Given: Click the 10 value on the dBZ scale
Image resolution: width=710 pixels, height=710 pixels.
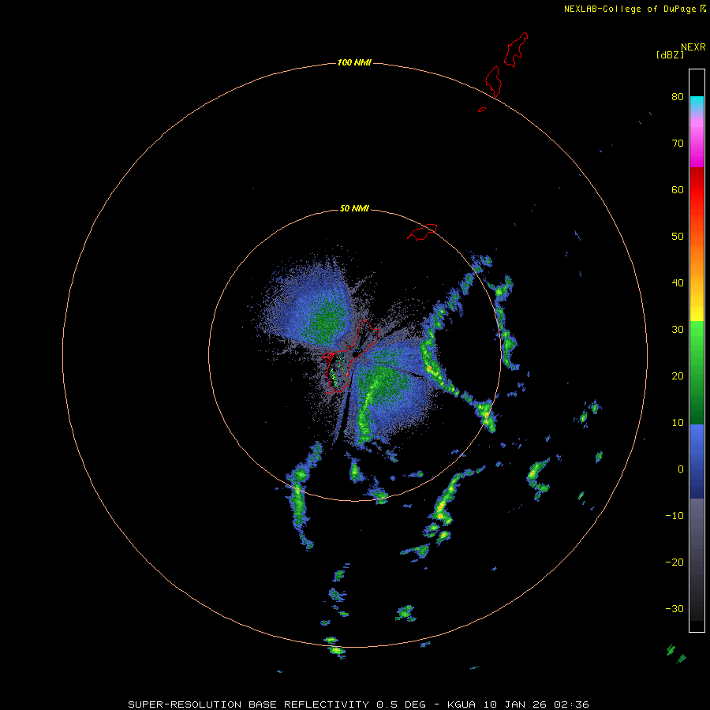Looking at the screenshot, I should (678, 423).
